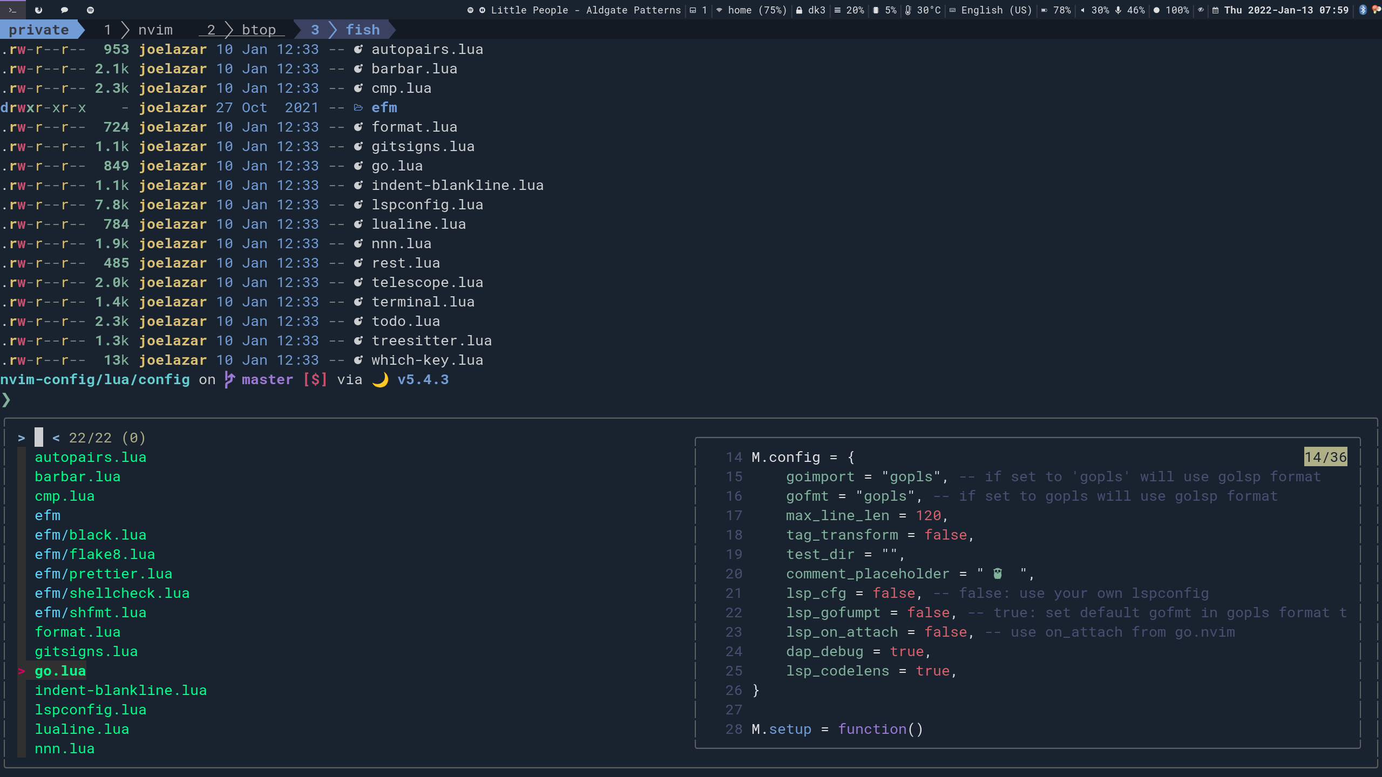Click the 100% brightness indicator

pos(1171,10)
